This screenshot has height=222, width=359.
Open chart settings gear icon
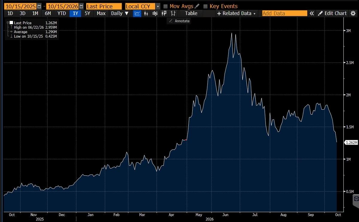pyautogui.click(x=353, y=13)
